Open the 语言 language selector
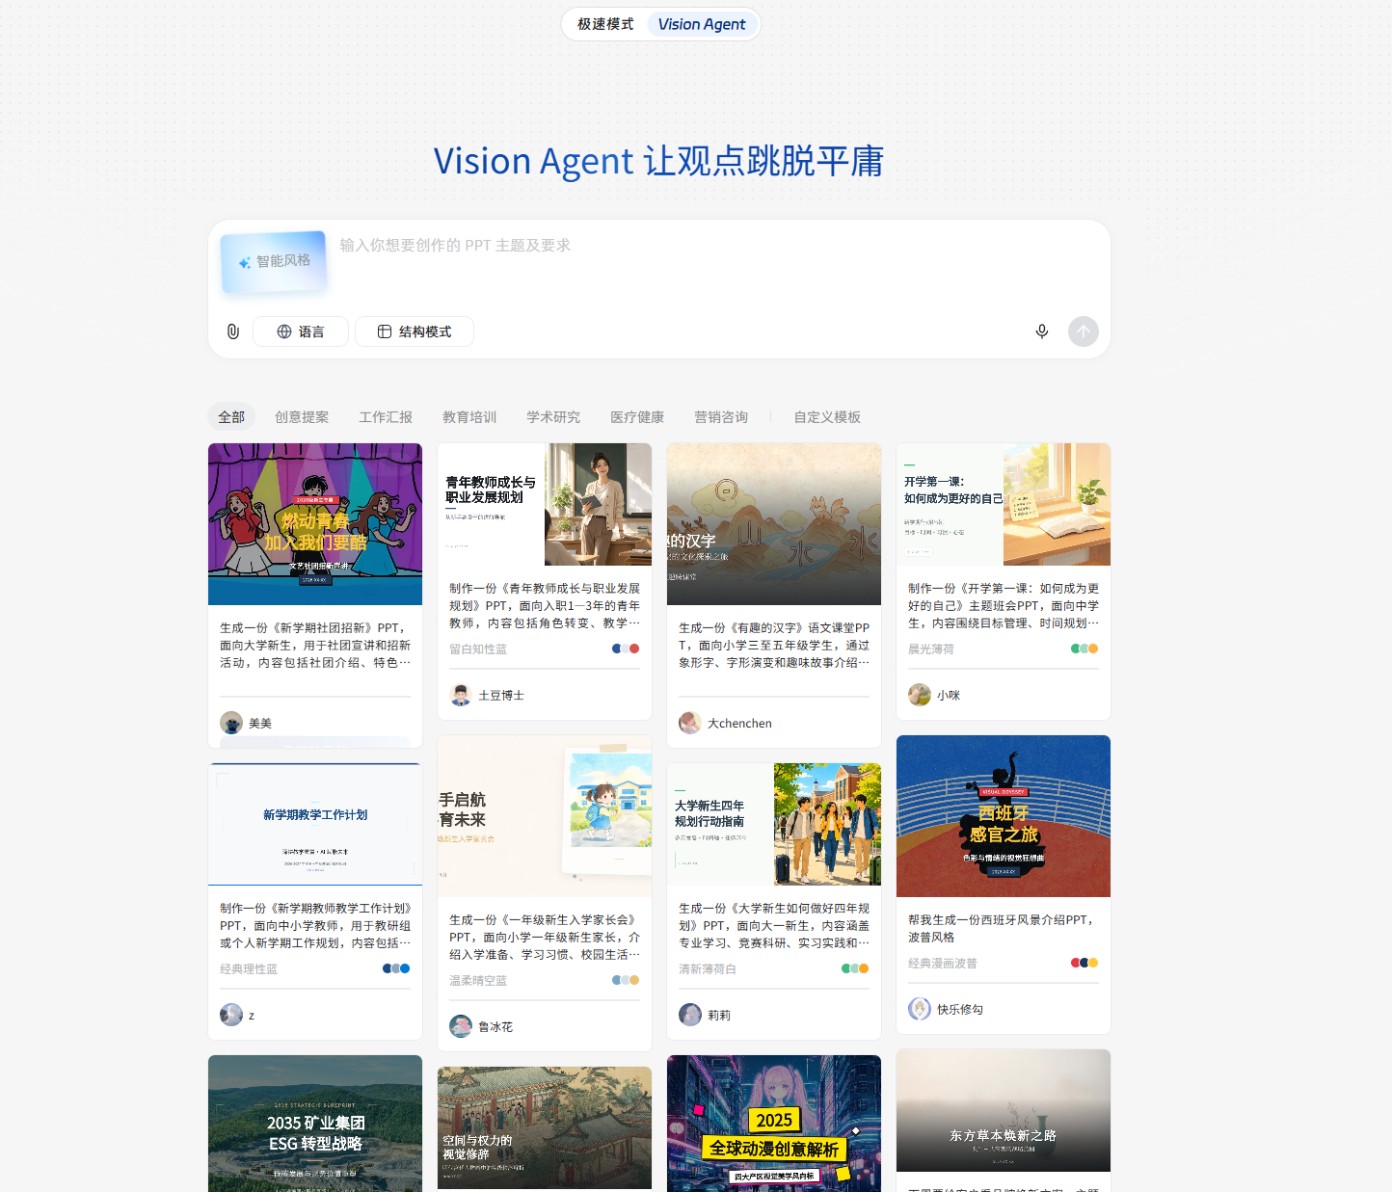Screen dimensions: 1392x1192 pos(301,331)
